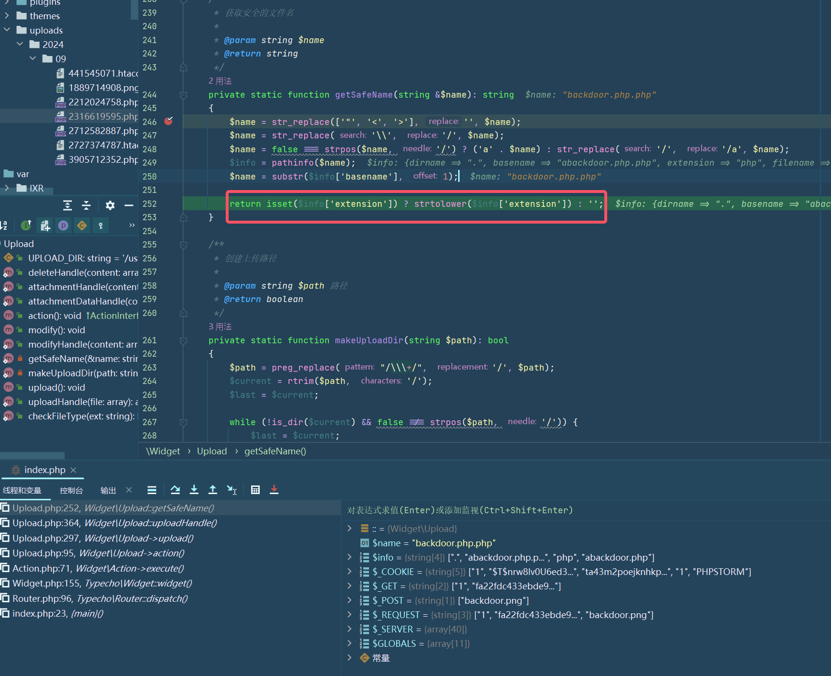Click getSafeName() in the breadcrumb
Screen dimensions: 831x676
(x=275, y=451)
